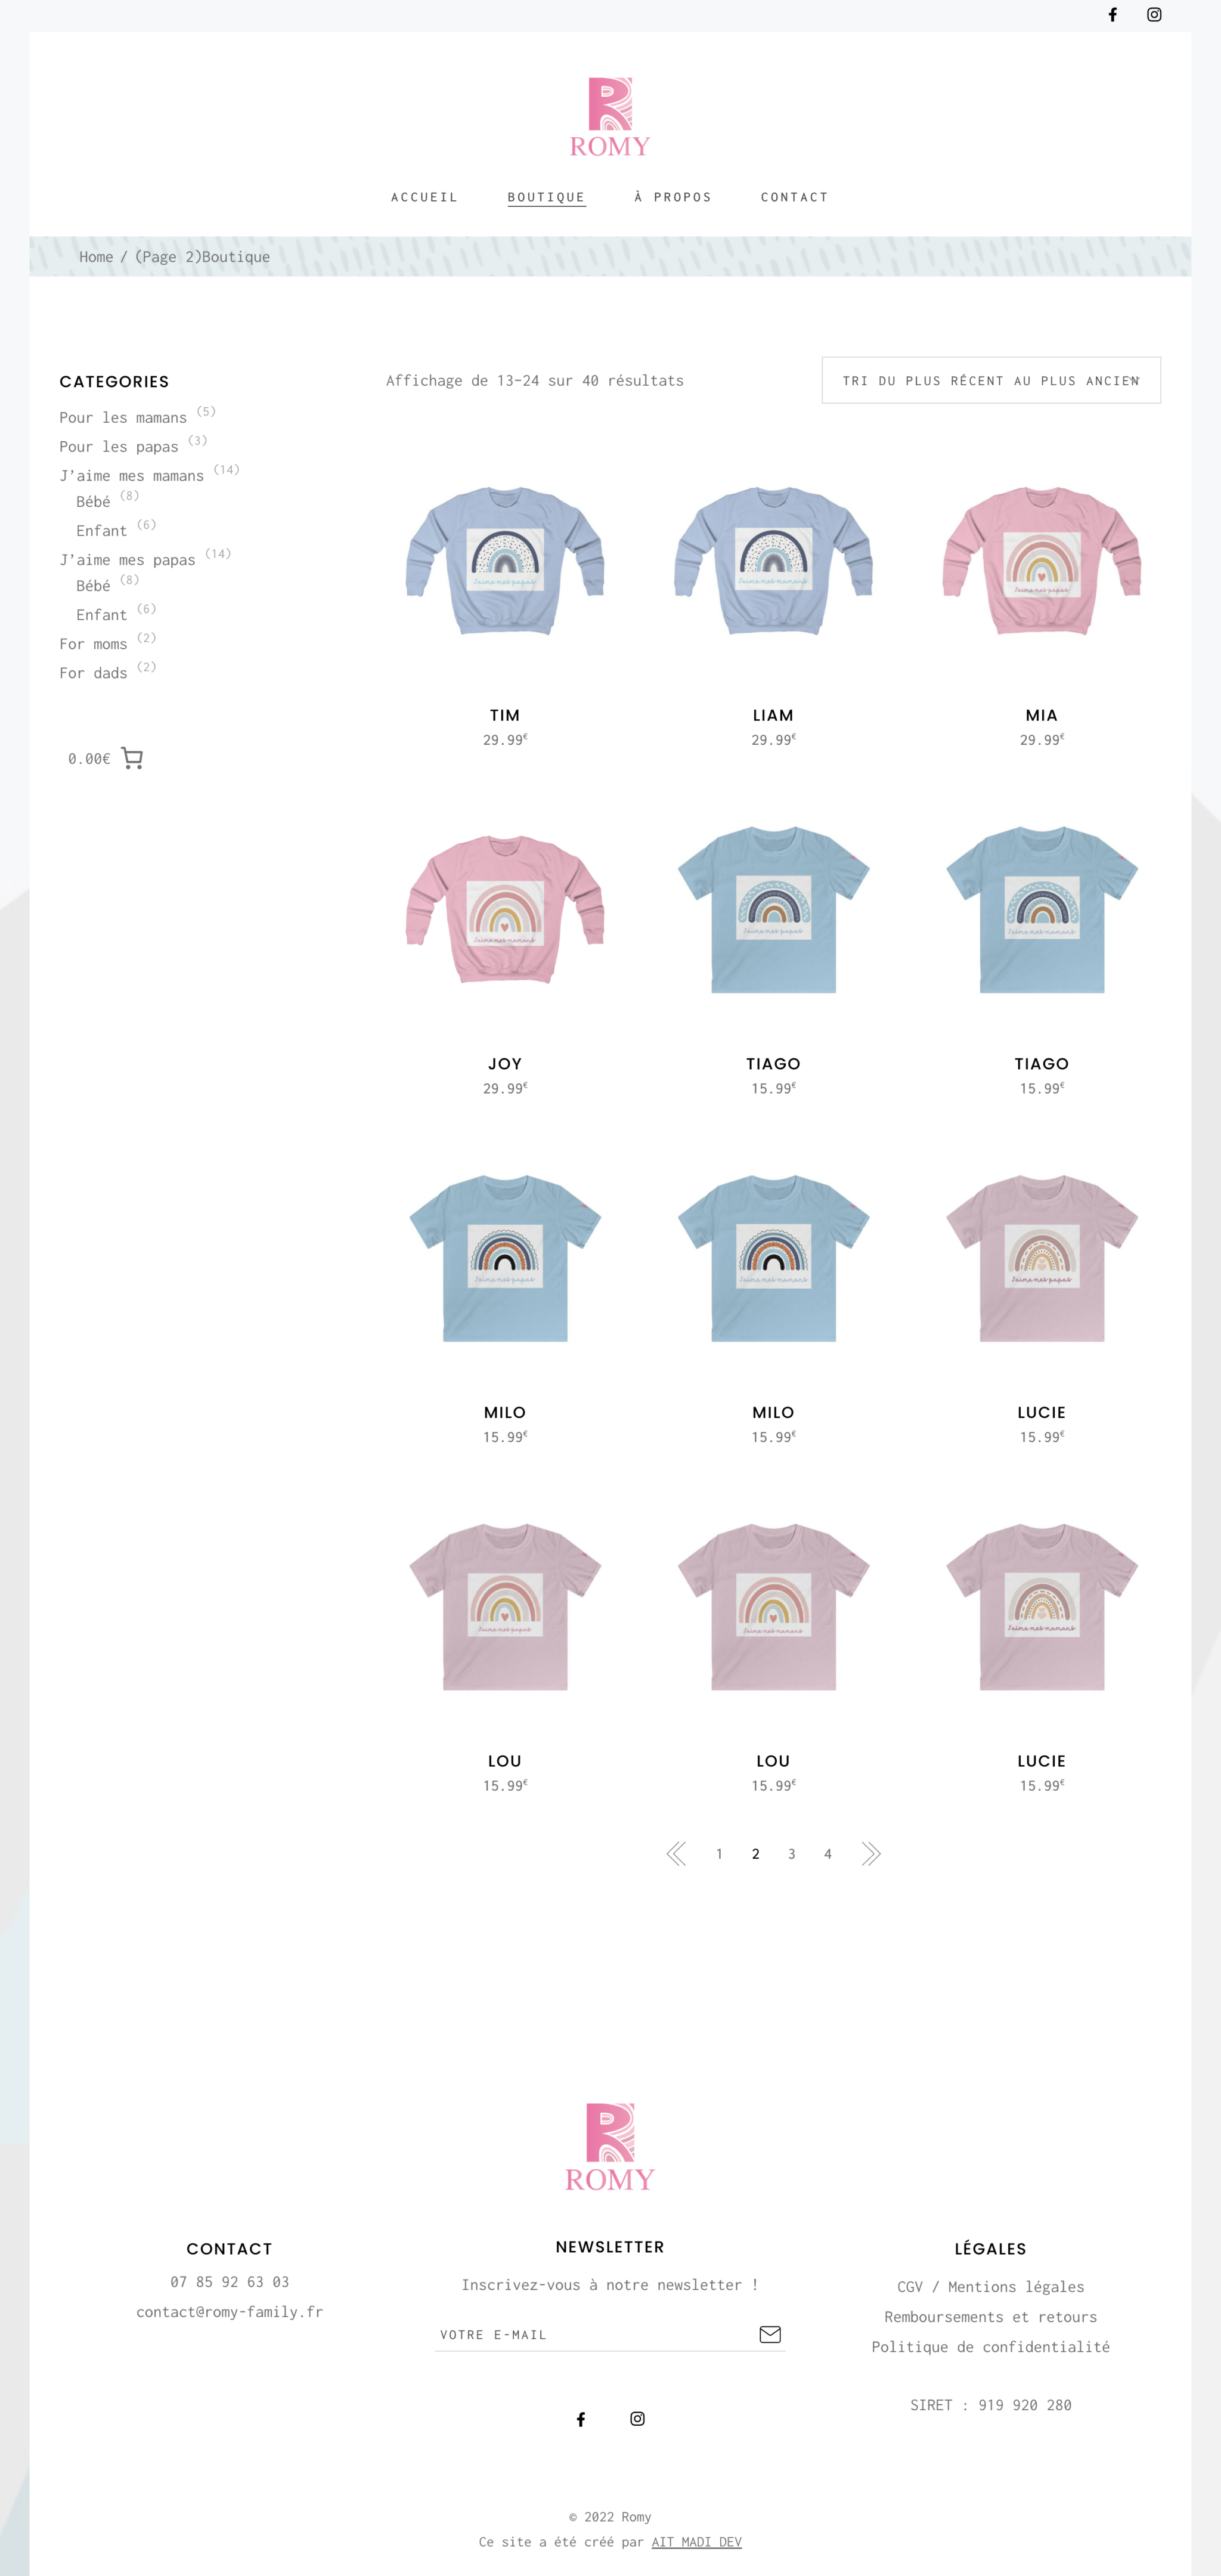Open the Boutique menu item
This screenshot has width=1221, height=2576.
click(x=546, y=197)
